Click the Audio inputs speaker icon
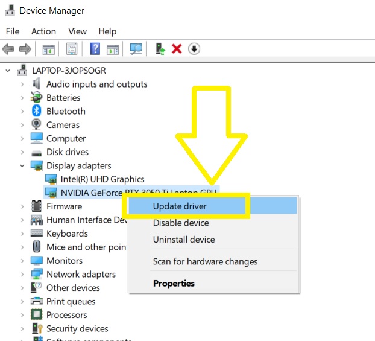 click(x=36, y=84)
